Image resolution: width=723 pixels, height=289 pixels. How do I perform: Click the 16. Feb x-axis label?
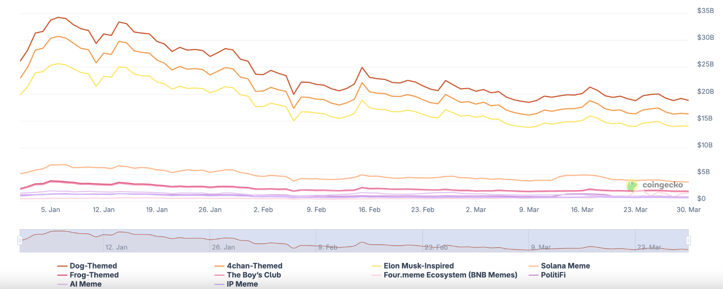(369, 210)
